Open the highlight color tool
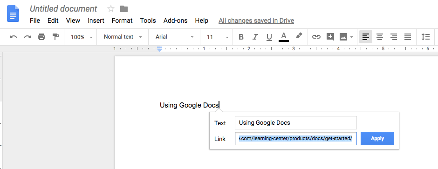 coord(299,36)
